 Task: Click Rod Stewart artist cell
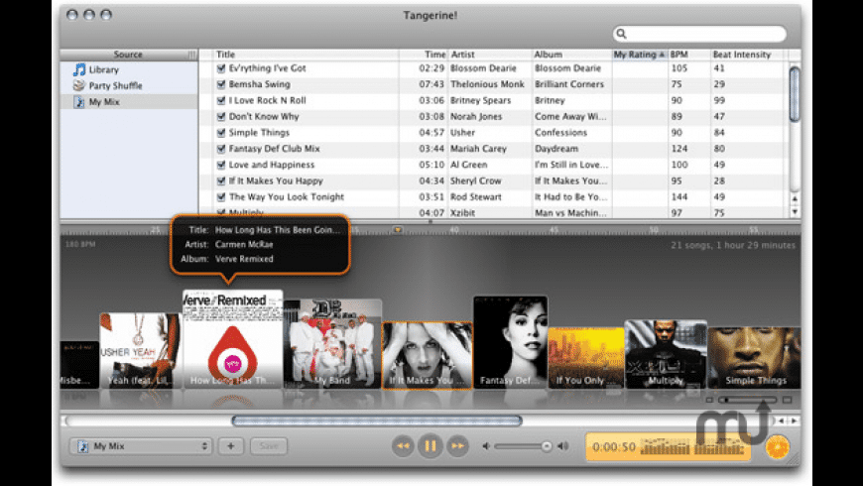pyautogui.click(x=475, y=197)
